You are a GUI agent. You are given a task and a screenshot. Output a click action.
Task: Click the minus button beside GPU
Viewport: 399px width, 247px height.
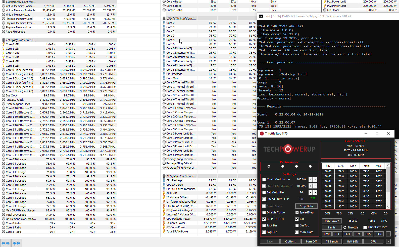388,241
